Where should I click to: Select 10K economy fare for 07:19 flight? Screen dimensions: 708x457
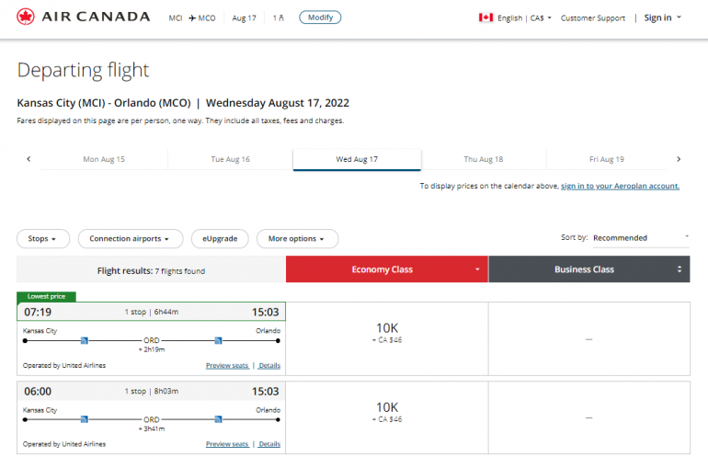click(386, 332)
